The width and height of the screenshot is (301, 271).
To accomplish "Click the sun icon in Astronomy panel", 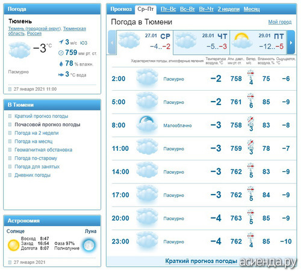I will click(x=13, y=245).
